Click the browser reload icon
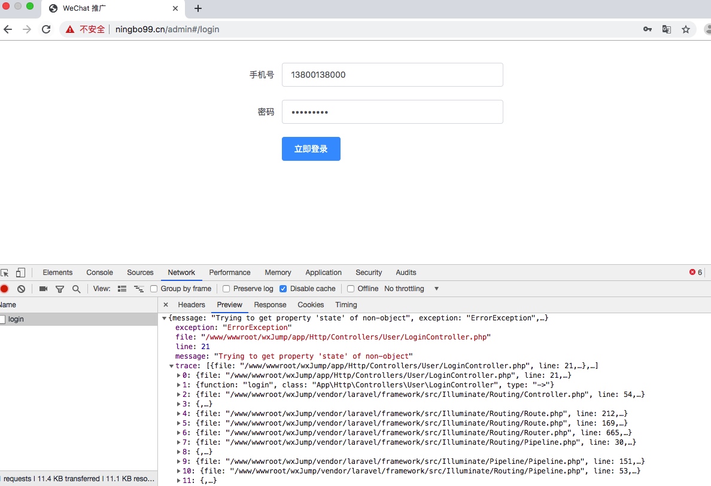The image size is (711, 486). point(46,29)
